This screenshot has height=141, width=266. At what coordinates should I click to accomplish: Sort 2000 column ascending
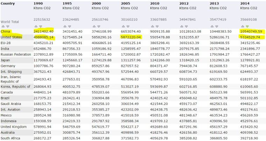click(94, 26)
